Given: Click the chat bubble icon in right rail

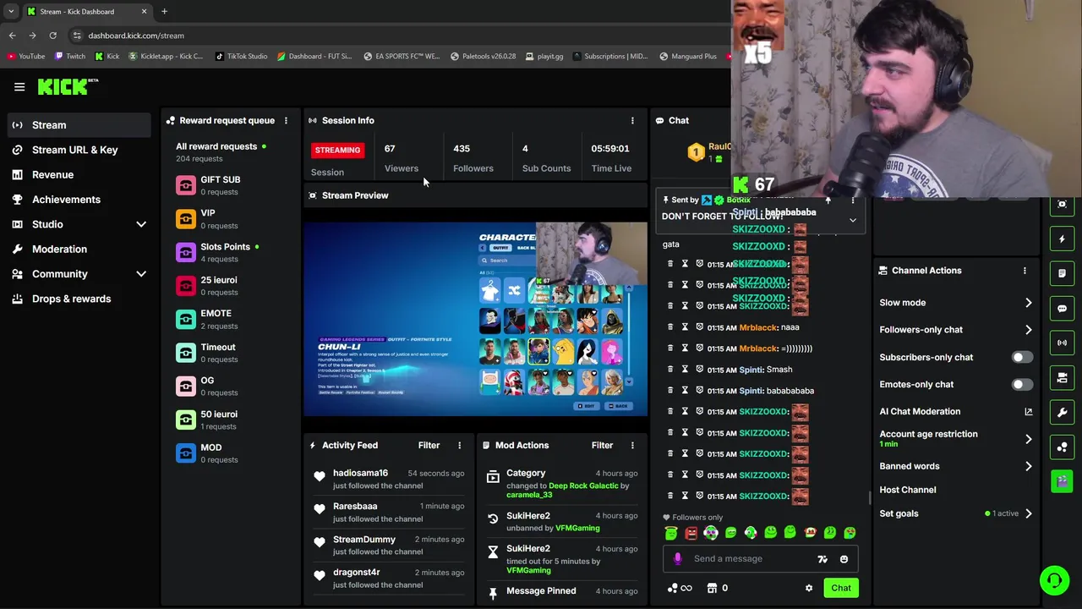Looking at the screenshot, I should click(x=1063, y=309).
